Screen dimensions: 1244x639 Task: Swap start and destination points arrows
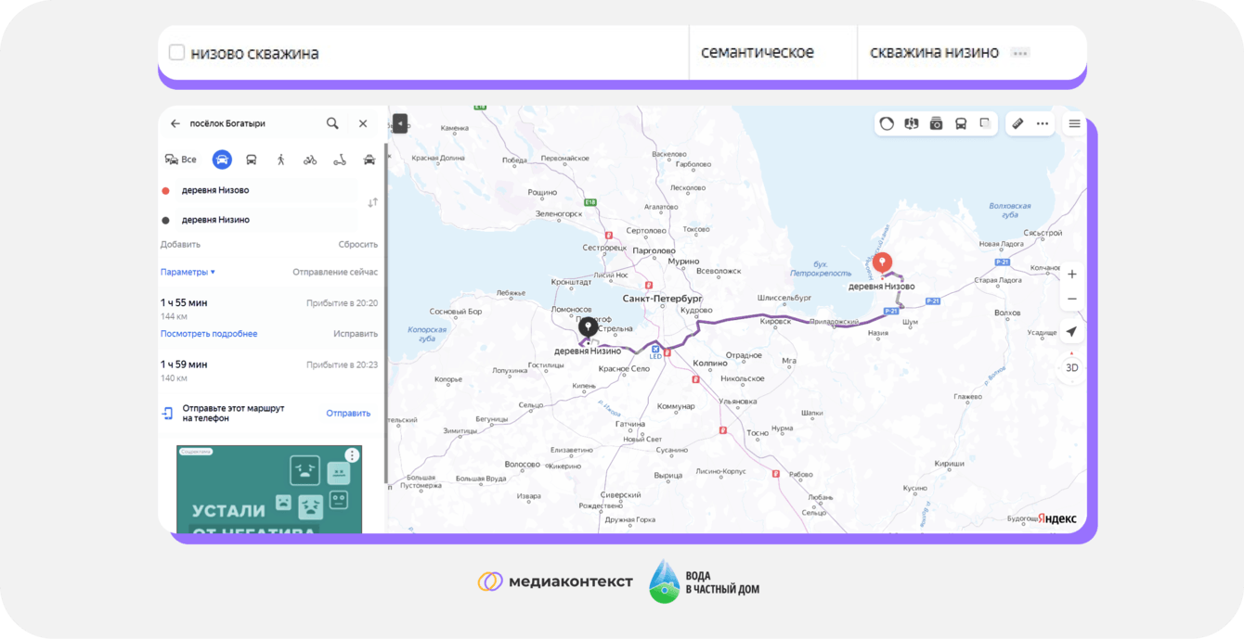point(372,203)
